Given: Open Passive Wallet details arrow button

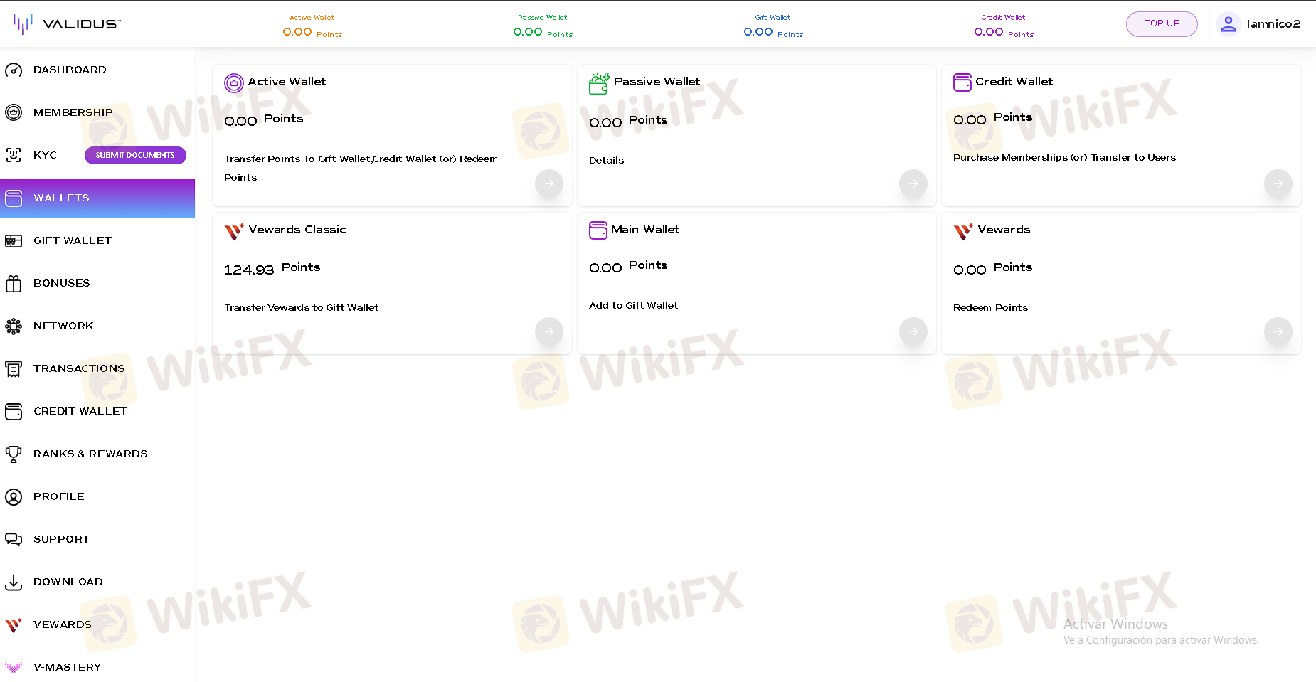Looking at the screenshot, I should click(x=913, y=183).
